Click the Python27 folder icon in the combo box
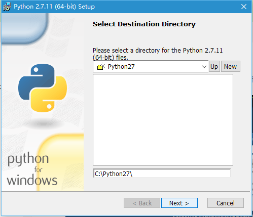 pos(101,67)
